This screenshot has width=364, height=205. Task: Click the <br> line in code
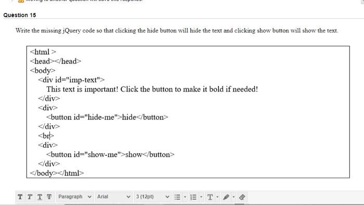tap(46, 136)
